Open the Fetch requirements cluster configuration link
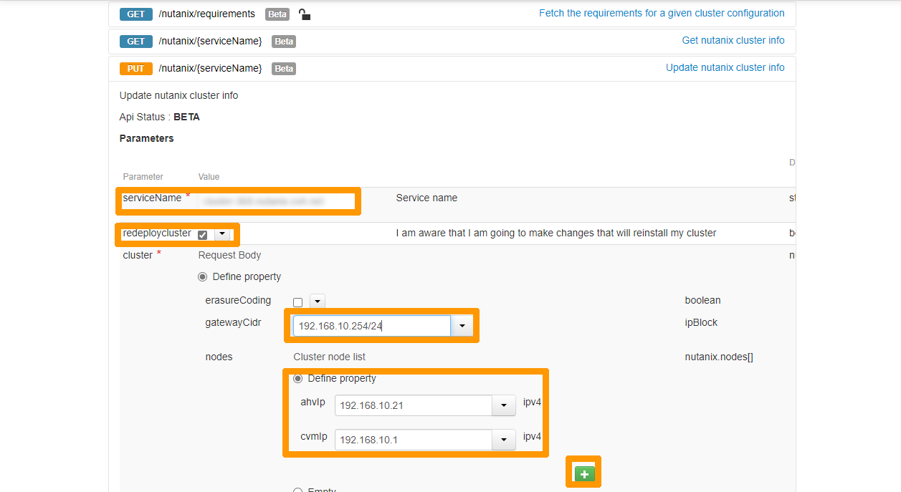This screenshot has width=901, height=492. click(x=662, y=13)
